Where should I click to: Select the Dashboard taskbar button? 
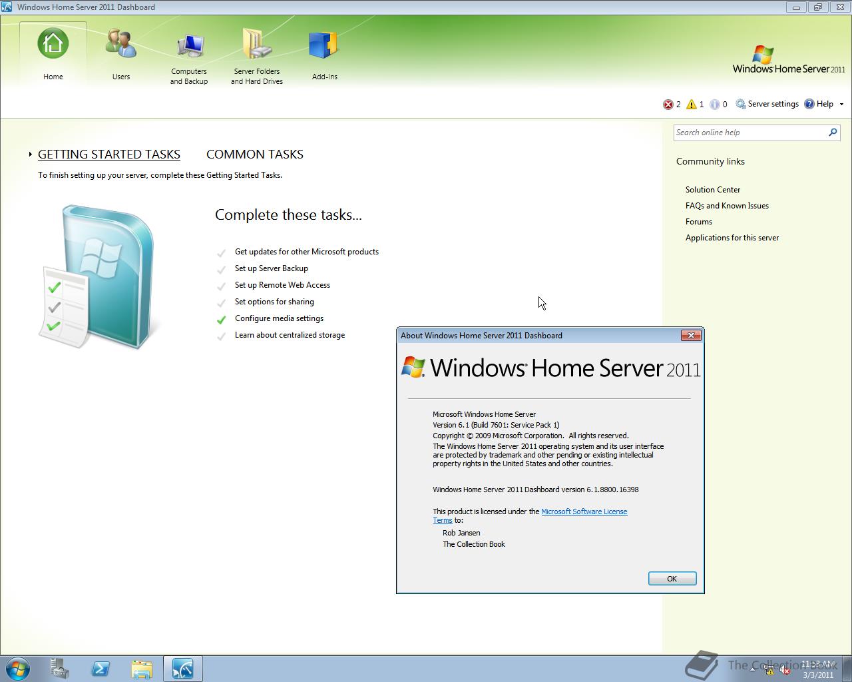click(x=183, y=669)
